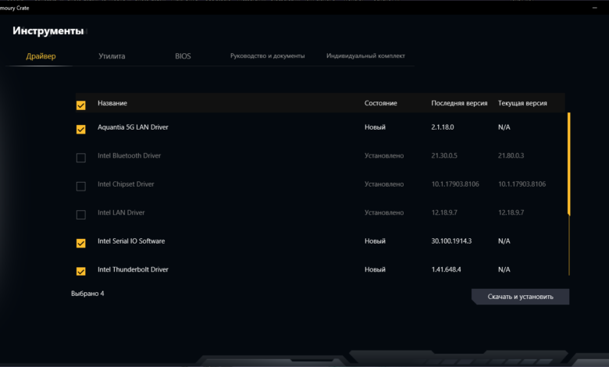This screenshot has height=367, width=609.
Task: Click the Выбрано 4 selection counter
Action: [x=87, y=294]
